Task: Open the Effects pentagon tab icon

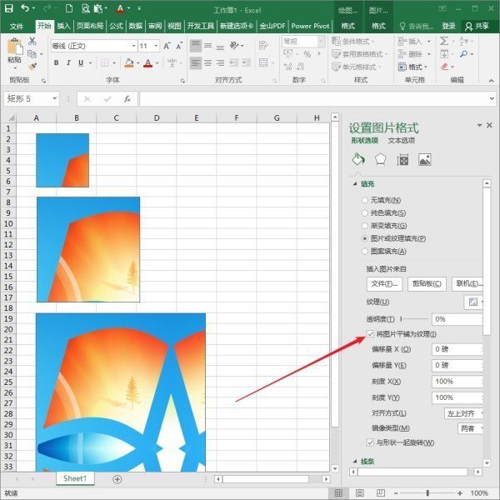Action: (x=381, y=159)
